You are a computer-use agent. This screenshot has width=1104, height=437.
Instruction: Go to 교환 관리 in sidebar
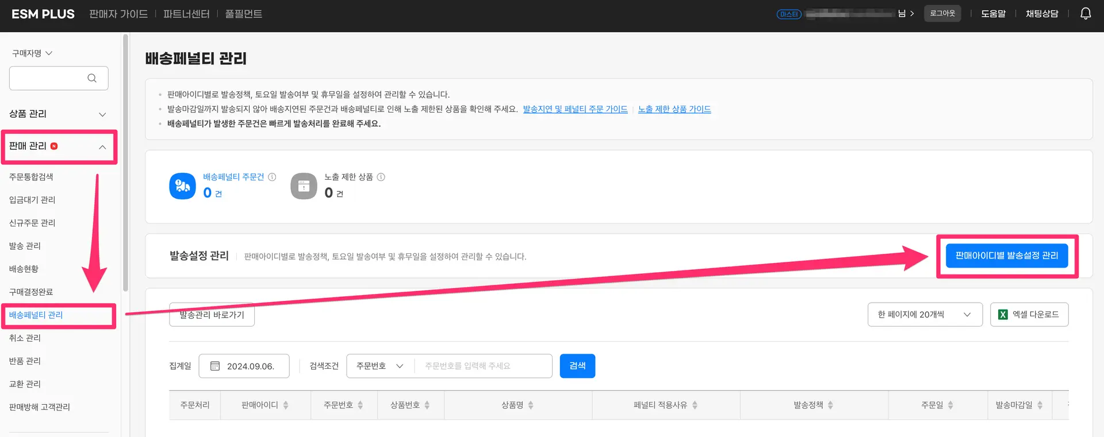(25, 384)
